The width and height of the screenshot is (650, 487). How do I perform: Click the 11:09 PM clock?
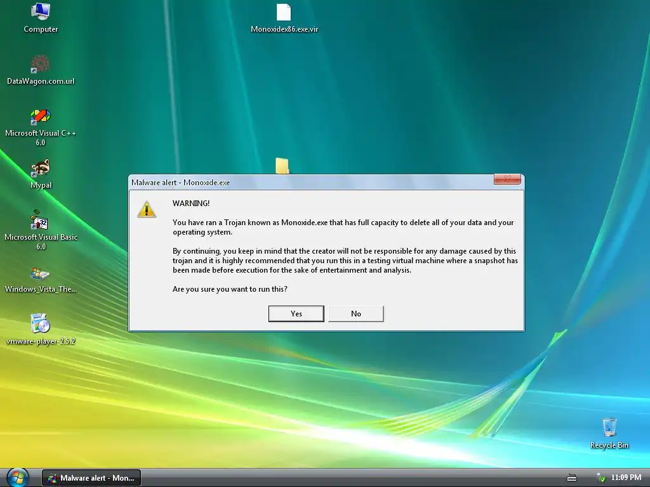[x=626, y=477]
